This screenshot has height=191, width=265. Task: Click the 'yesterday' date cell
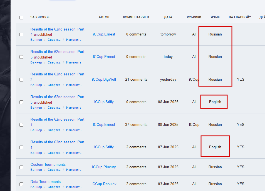pyautogui.click(x=168, y=79)
